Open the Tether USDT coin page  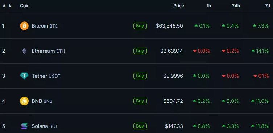click(x=46, y=76)
